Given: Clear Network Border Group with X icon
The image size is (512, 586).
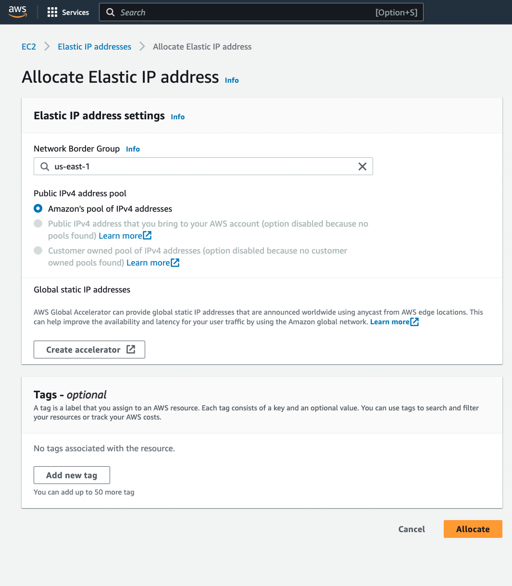Looking at the screenshot, I should tap(362, 166).
